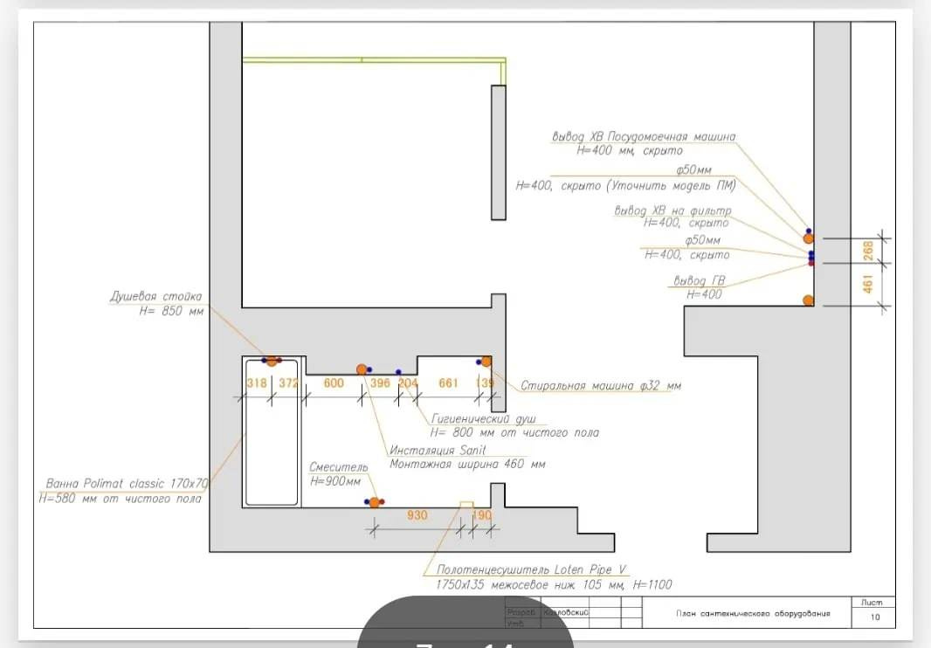Click the 372 dimension value
931x648 pixels.
point(288,383)
